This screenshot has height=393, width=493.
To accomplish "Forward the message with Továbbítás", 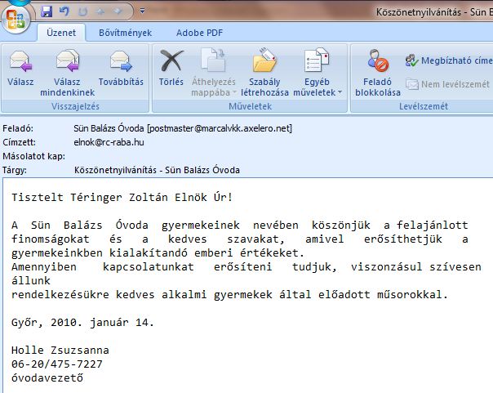I will click(121, 69).
